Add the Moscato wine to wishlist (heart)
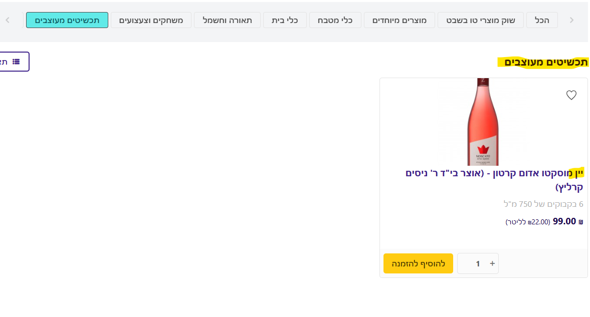Screen dimensions: 590x317 (571, 95)
